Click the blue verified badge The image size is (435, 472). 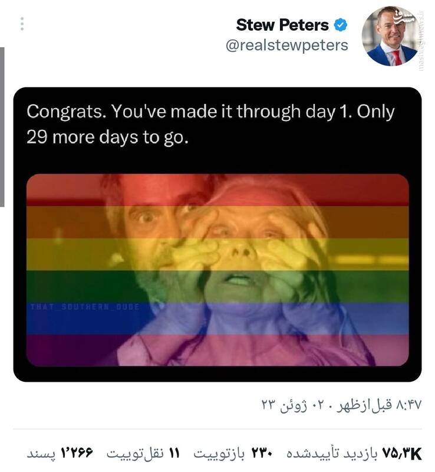point(341,25)
